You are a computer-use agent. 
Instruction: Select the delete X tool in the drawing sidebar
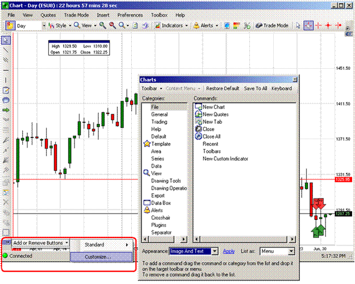click(6, 202)
